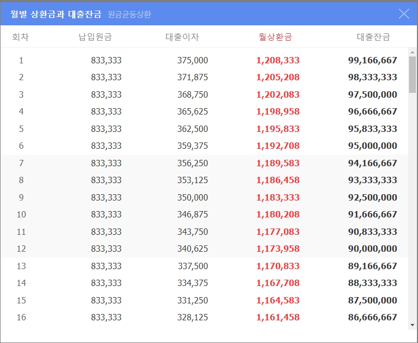Image resolution: width=418 pixels, height=343 pixels.
Task: Select the interest value 362,500
Action: click(193, 129)
